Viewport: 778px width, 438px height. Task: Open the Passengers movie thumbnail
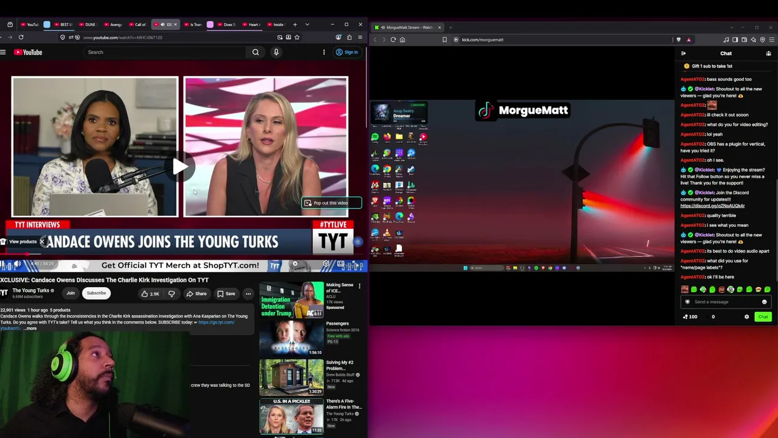click(292, 339)
